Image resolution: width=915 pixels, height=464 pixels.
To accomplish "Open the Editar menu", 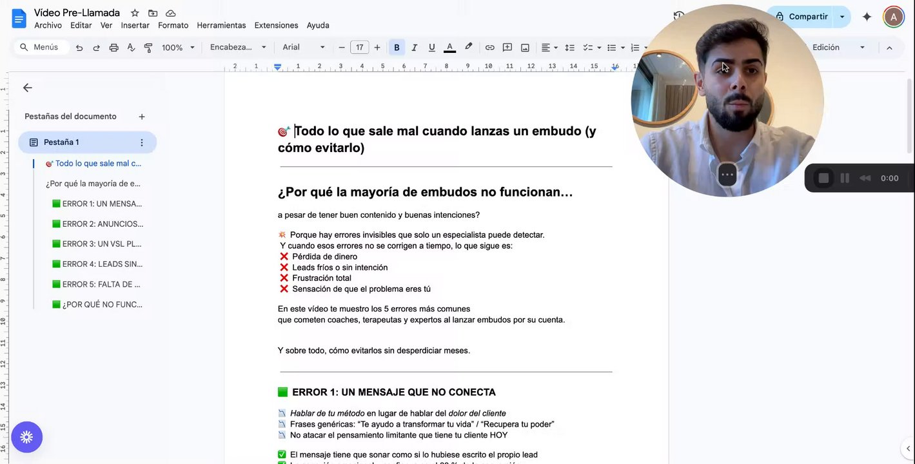I will tap(81, 26).
